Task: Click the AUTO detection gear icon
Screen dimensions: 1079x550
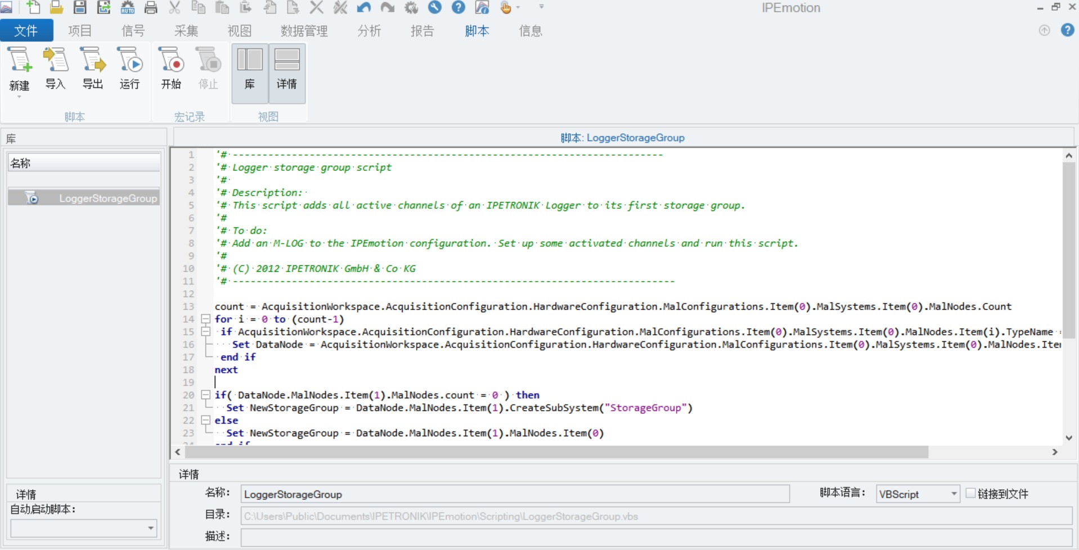Action: (x=128, y=7)
